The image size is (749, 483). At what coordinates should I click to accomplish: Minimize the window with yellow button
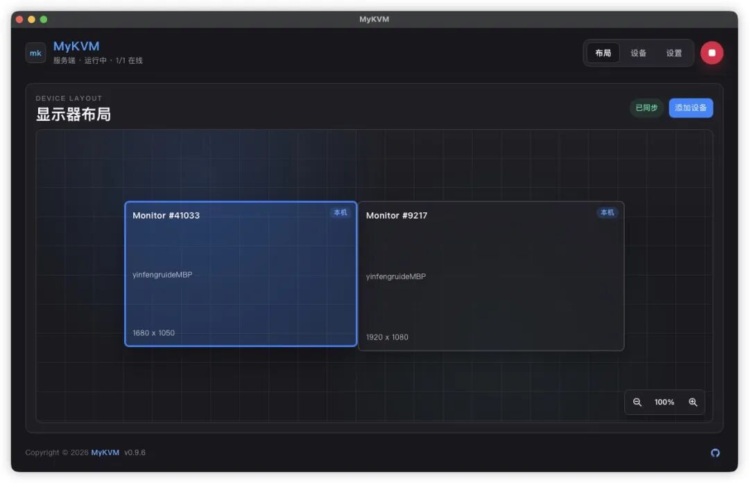[31, 19]
